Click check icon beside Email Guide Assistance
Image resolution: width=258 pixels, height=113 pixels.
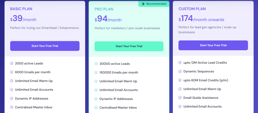(x=180, y=98)
